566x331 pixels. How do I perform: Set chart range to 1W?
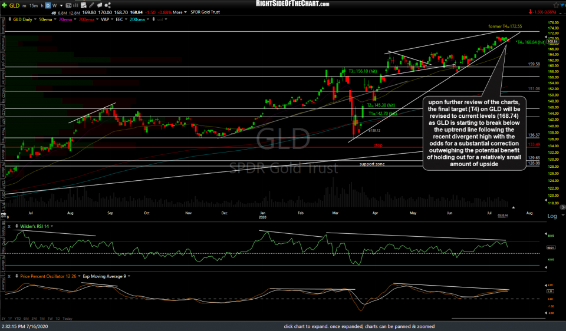tap(50, 319)
